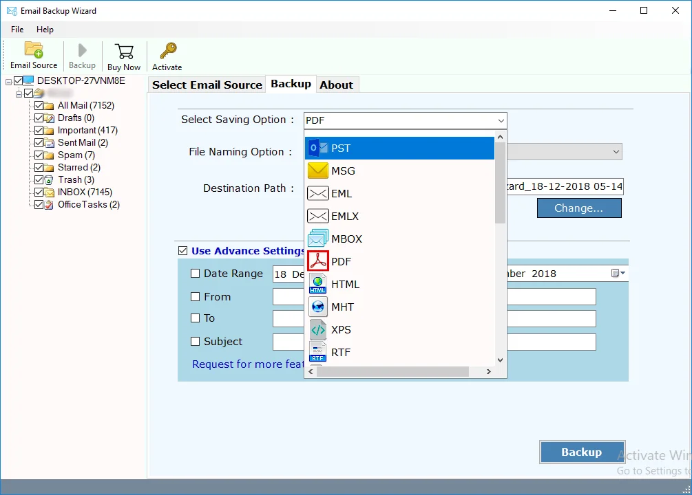
Task: Uncheck the INBOX folder checkbox
Action: [39, 192]
